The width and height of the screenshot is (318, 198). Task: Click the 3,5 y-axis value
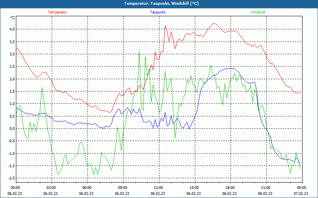pyautogui.click(x=12, y=42)
